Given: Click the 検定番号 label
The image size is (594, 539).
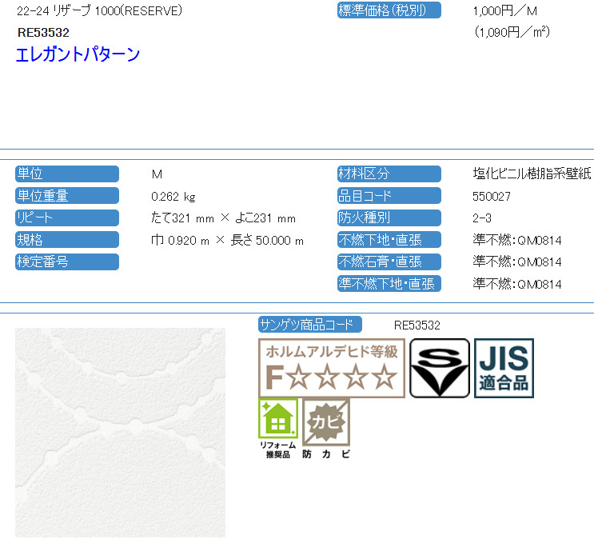Looking at the screenshot, I should pyautogui.click(x=67, y=262).
